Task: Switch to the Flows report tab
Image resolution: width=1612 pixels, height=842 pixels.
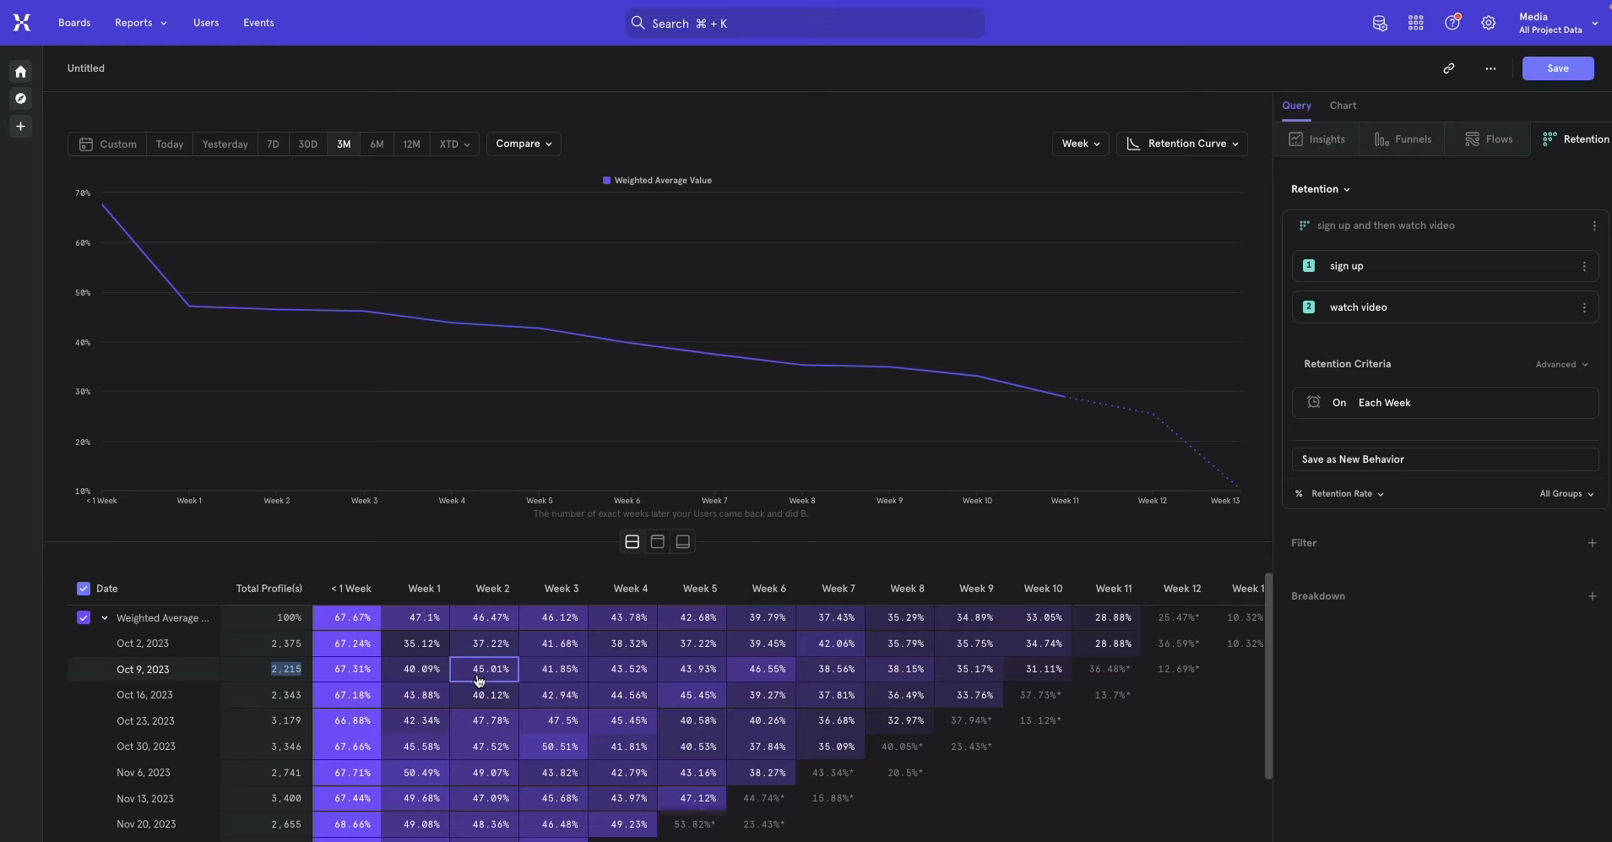Action: pos(1489,139)
